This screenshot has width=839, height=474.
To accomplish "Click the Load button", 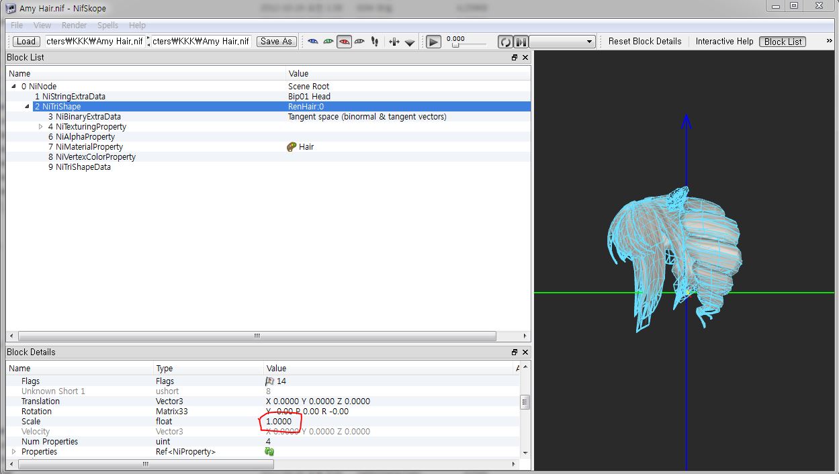I will coord(26,42).
